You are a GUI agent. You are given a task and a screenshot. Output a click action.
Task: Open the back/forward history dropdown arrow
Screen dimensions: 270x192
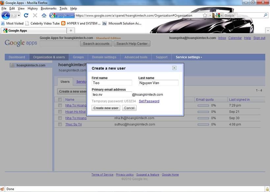pyautogui.click(x=19, y=15)
